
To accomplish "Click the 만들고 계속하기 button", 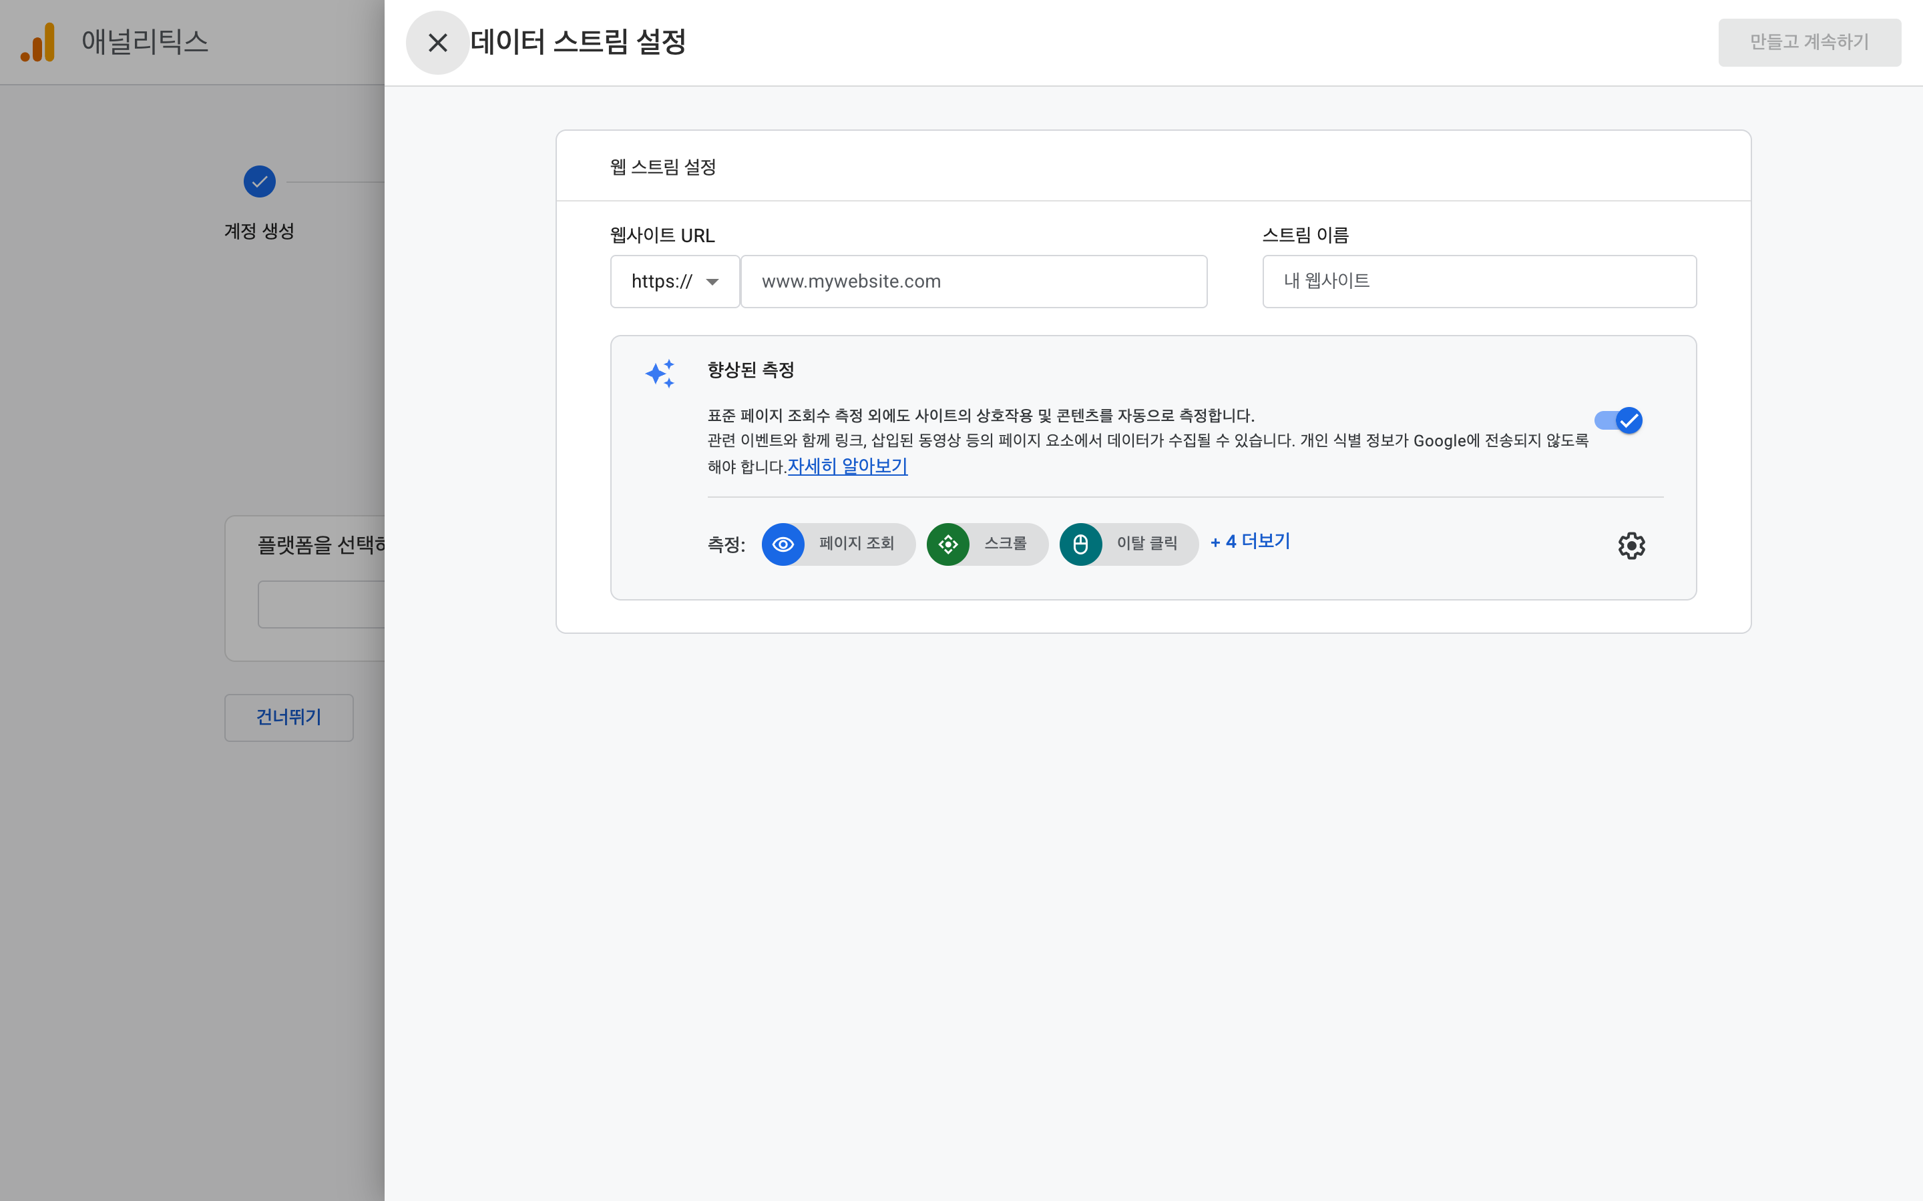I will pyautogui.click(x=1809, y=42).
